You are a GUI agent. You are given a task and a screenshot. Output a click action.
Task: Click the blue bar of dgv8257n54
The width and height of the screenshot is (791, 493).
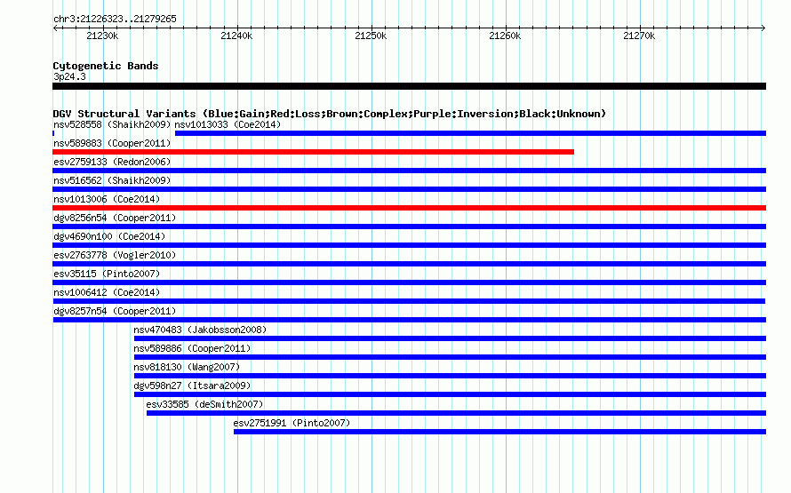pos(410,320)
